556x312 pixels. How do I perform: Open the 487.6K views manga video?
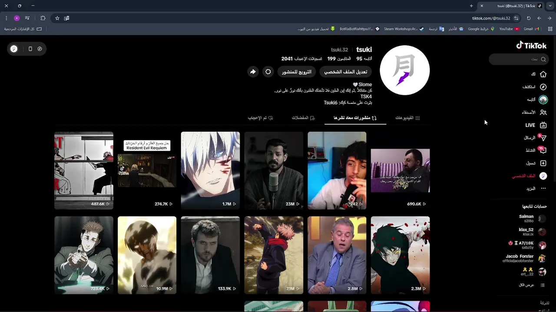84,171
